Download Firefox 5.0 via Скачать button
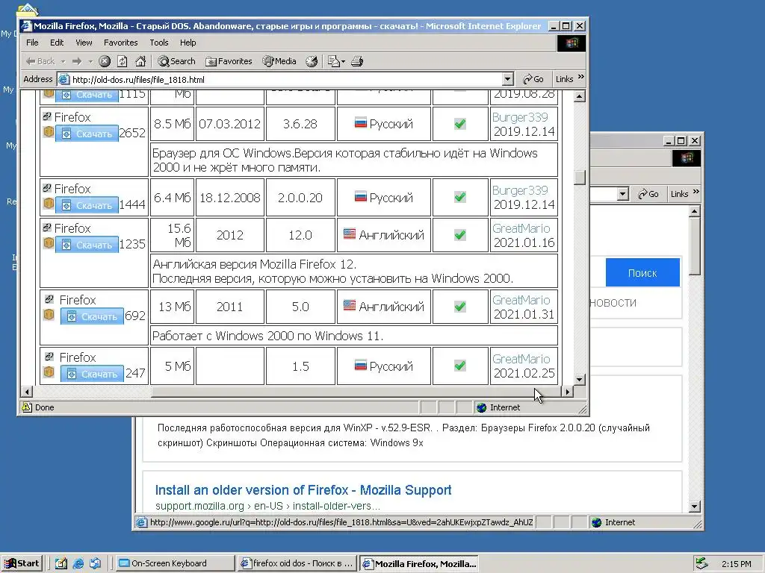The height and width of the screenshot is (573, 765). tap(92, 316)
